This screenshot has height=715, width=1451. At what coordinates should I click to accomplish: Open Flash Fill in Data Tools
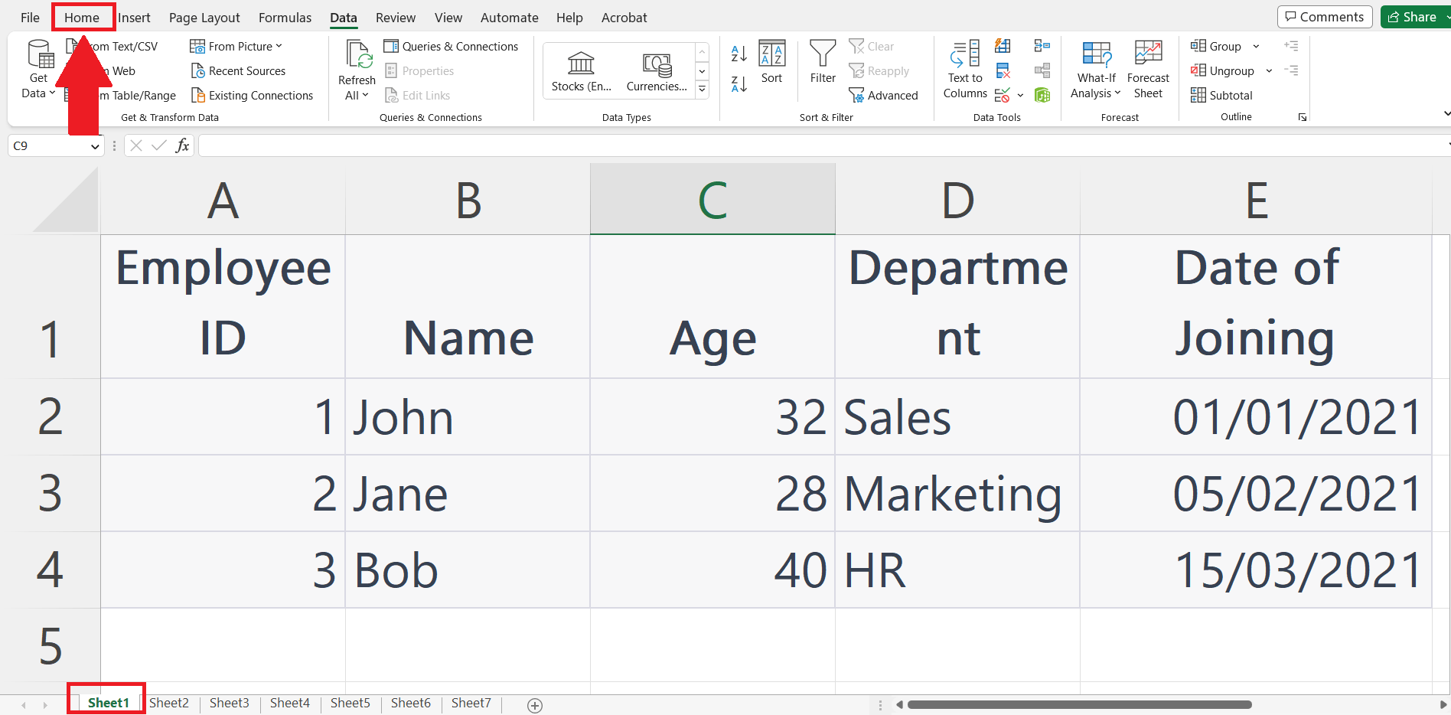pyautogui.click(x=1002, y=46)
